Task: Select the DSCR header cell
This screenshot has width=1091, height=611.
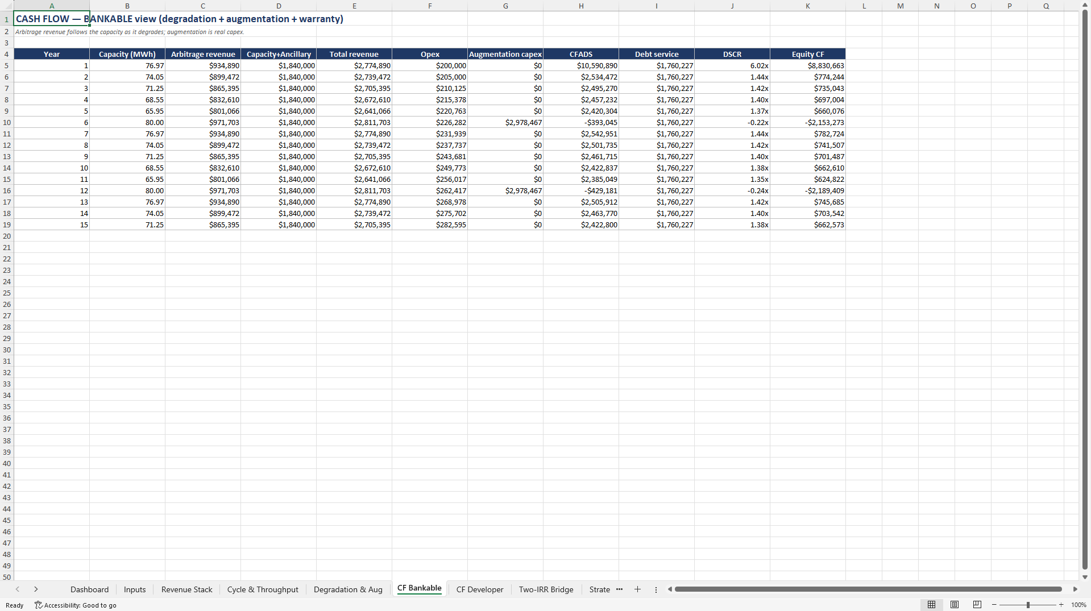Action: [732, 54]
